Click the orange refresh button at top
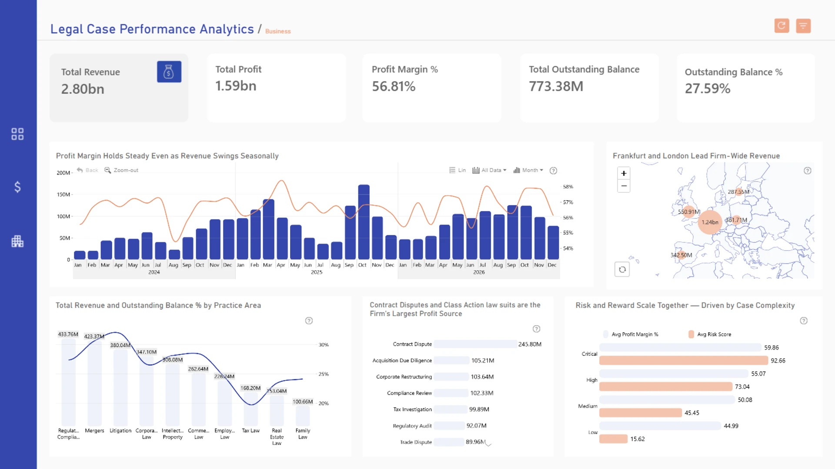Image resolution: width=835 pixels, height=469 pixels. coord(782,26)
